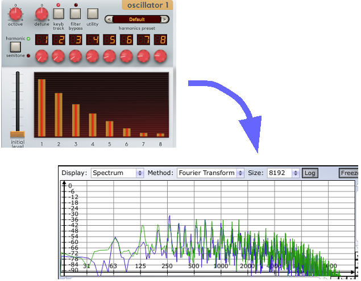Click level bar for harmonic 7
361x281 pixels.
click(x=143, y=135)
